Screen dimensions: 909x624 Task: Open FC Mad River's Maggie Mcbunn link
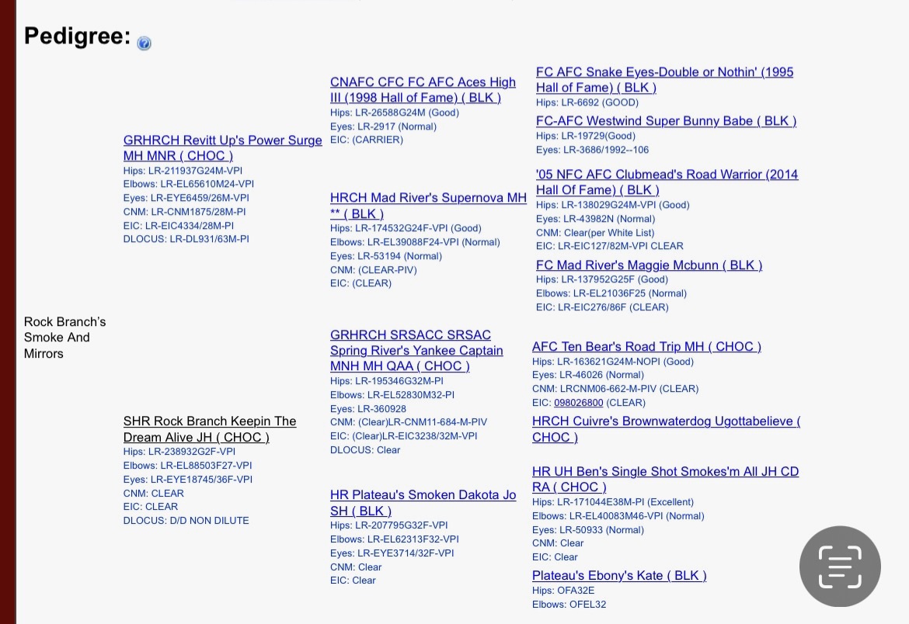tap(649, 265)
